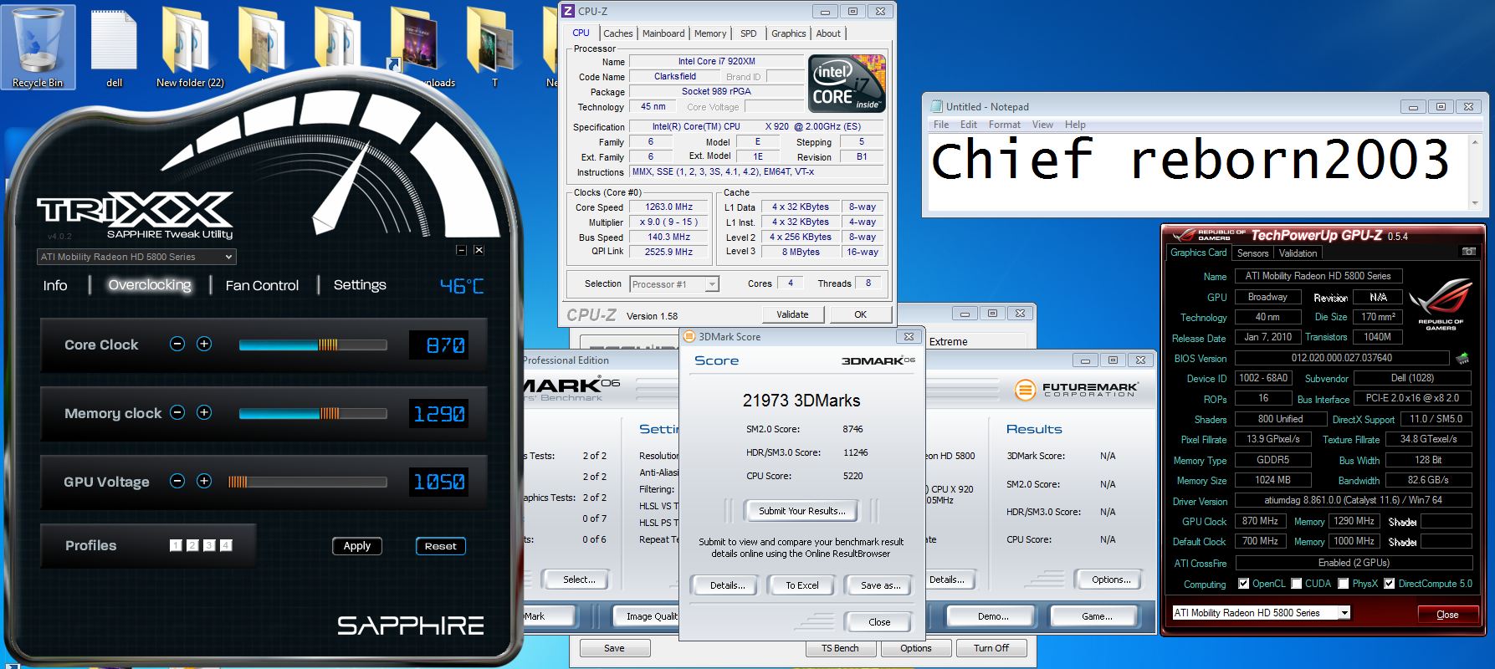The image size is (1495, 669).
Task: Decrease Core Clock with the minus icon
Action: click(177, 344)
